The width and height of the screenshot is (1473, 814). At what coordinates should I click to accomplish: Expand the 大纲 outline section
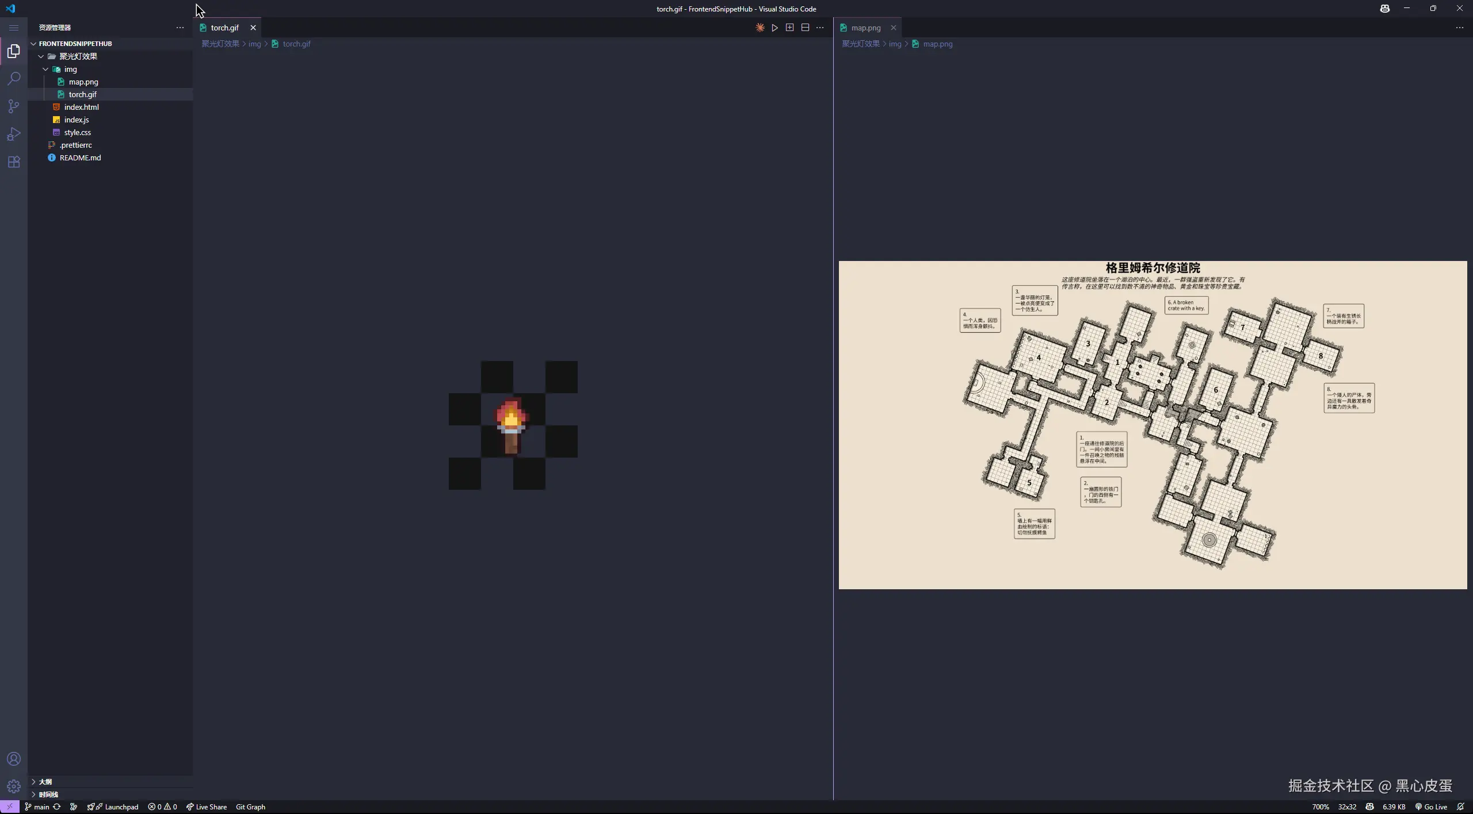click(x=45, y=781)
